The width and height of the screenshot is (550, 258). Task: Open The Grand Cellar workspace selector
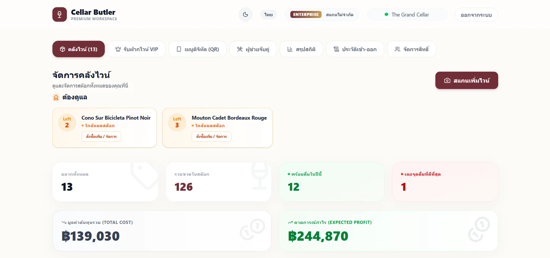[407, 14]
